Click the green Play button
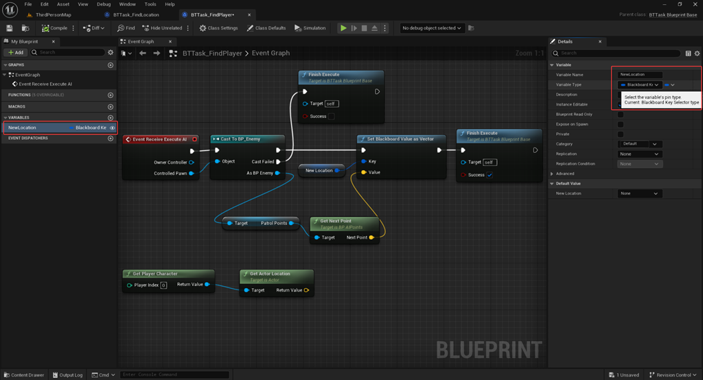The height and width of the screenshot is (380, 703). (343, 28)
